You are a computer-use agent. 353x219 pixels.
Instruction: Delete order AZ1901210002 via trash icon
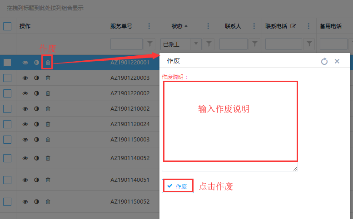(x=48, y=109)
